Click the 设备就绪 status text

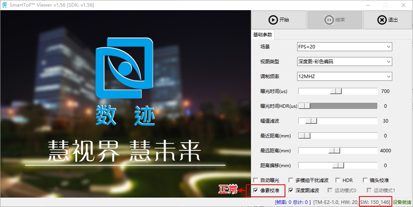point(402,202)
